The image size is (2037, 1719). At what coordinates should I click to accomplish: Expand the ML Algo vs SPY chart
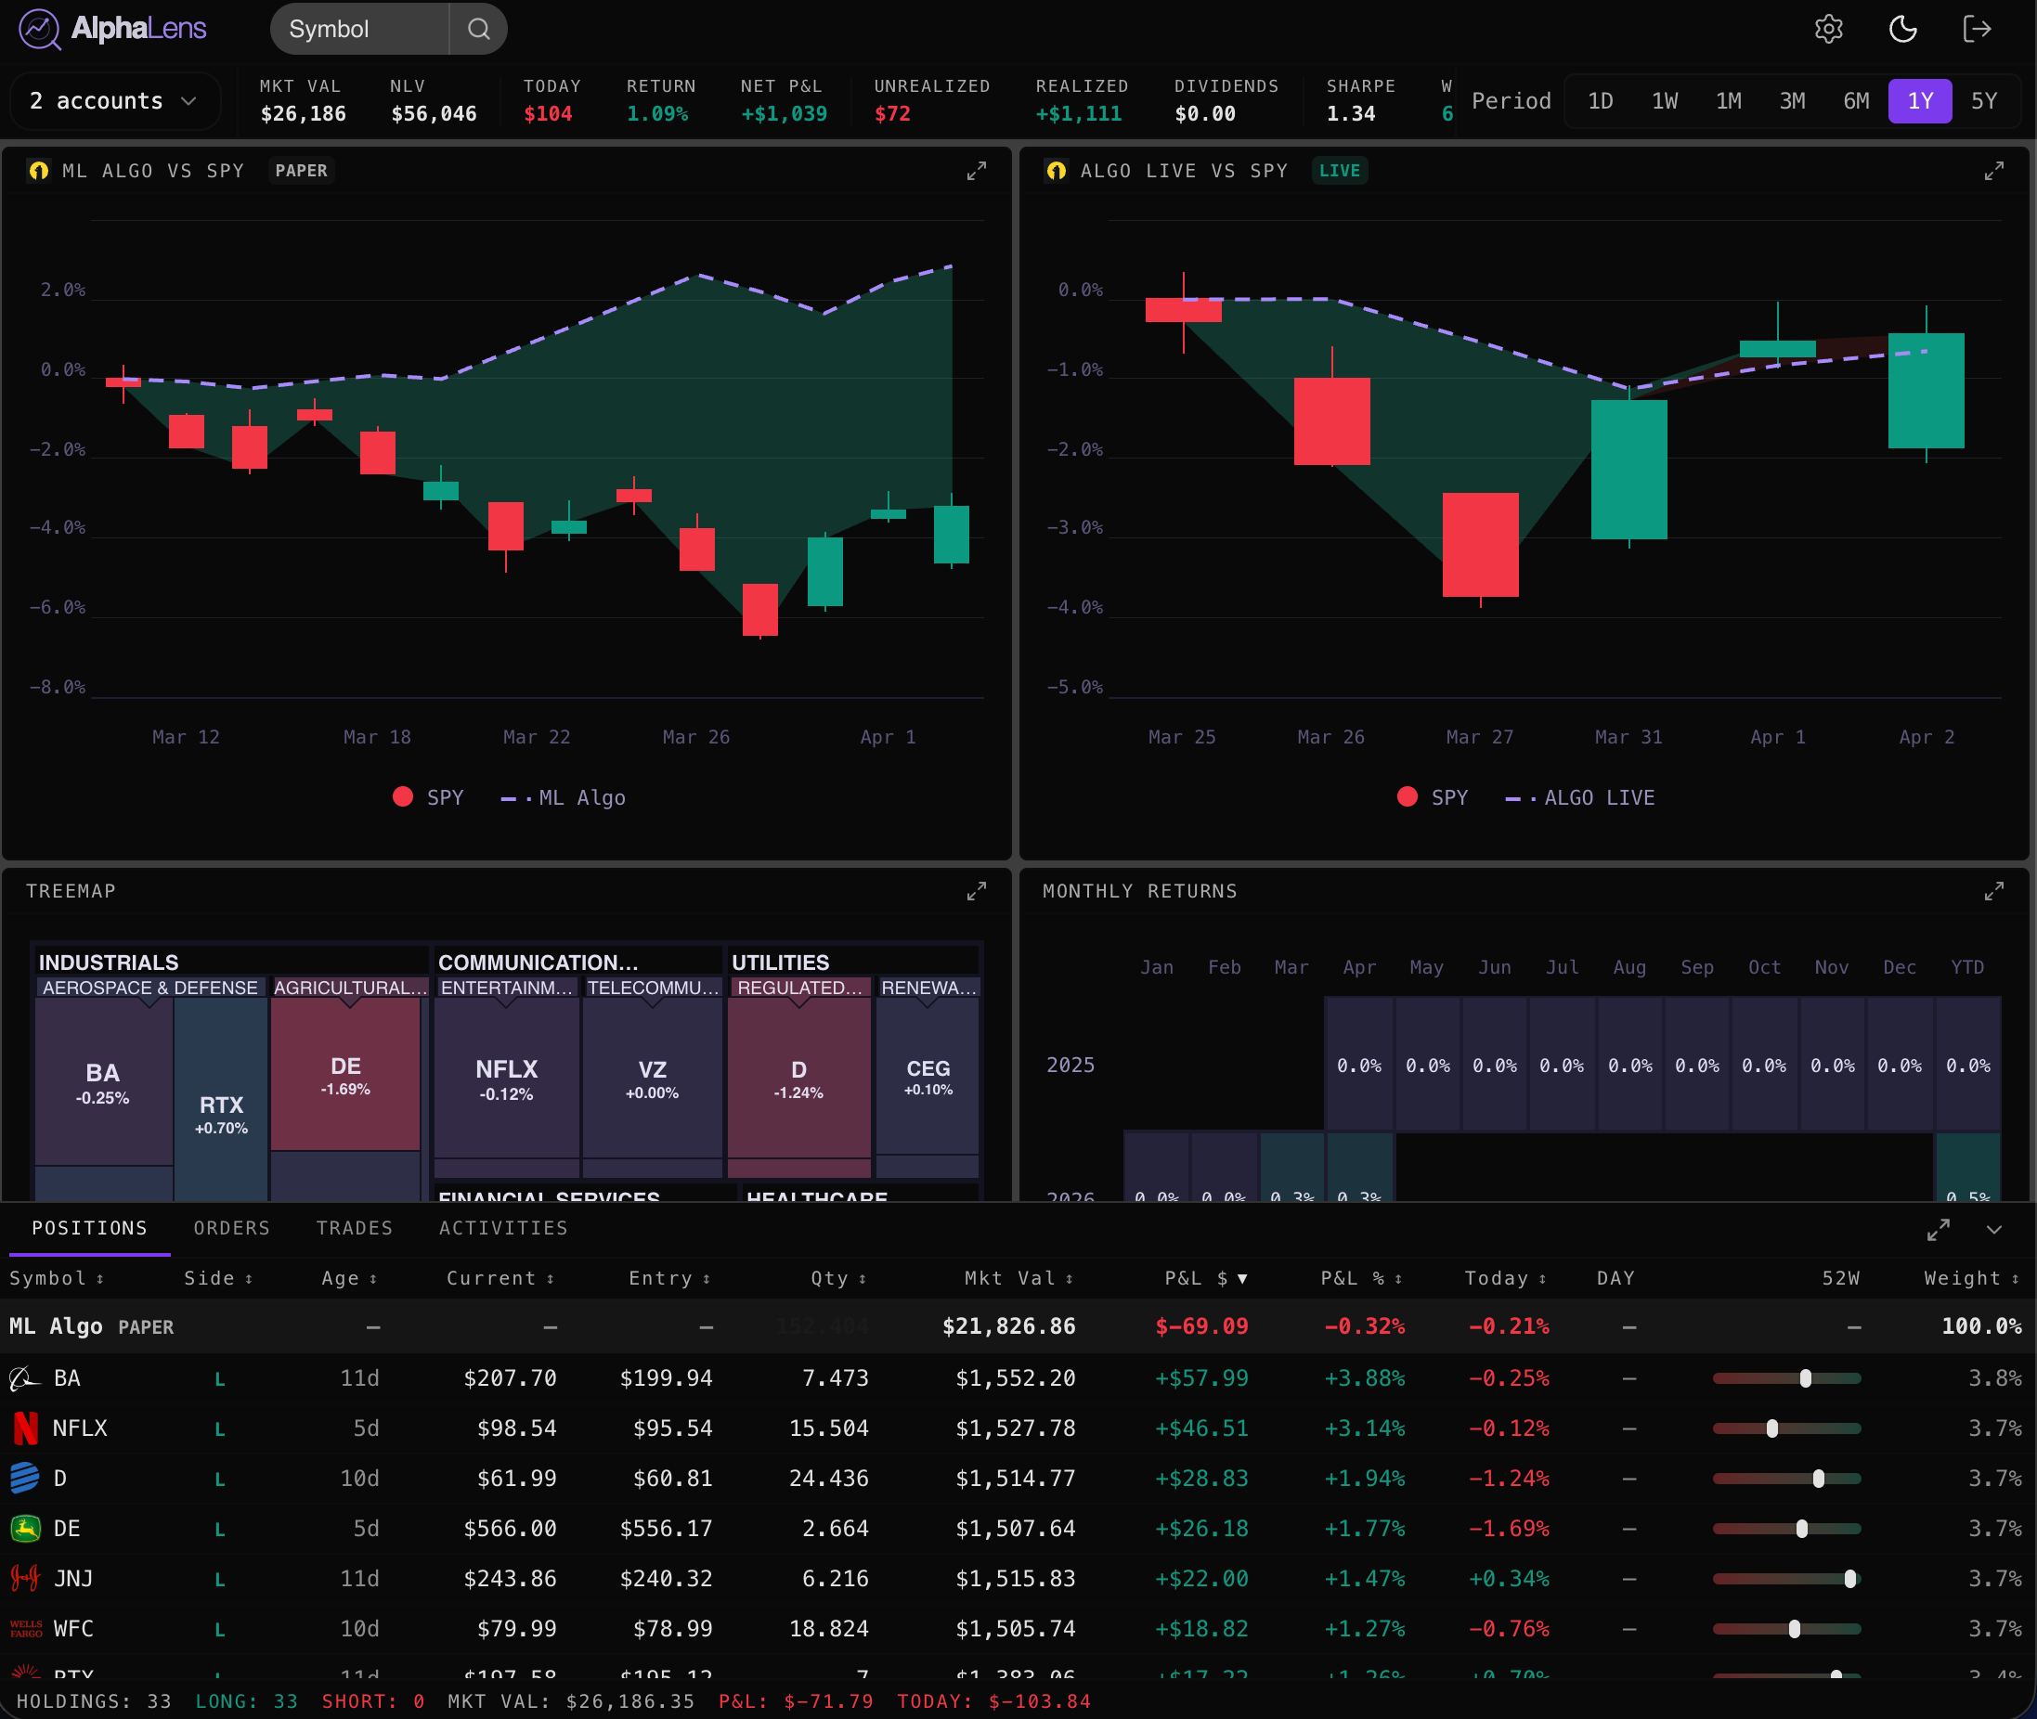click(977, 172)
